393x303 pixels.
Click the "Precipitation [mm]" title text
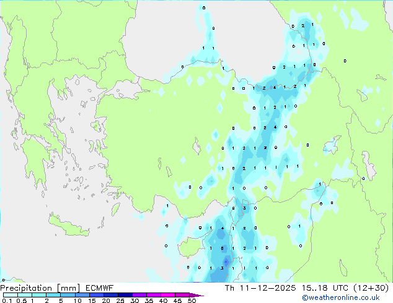coord(40,288)
